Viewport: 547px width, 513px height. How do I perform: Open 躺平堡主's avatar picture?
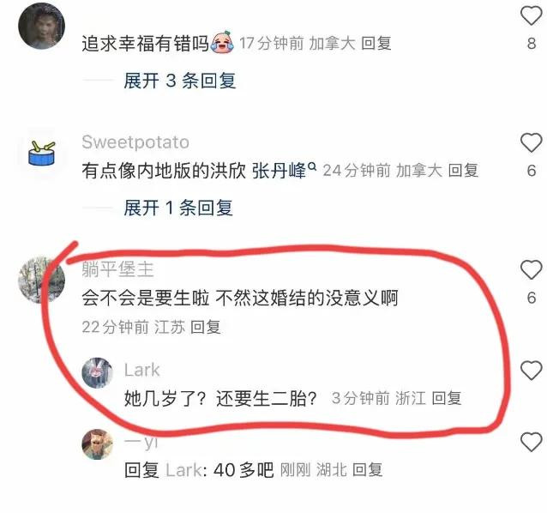[x=42, y=281]
